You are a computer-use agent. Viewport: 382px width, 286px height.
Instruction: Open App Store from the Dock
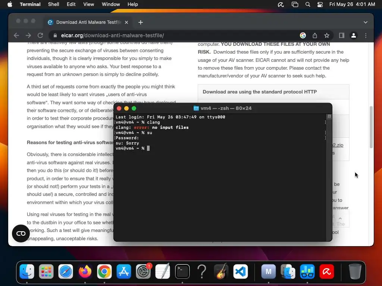[x=124, y=271]
